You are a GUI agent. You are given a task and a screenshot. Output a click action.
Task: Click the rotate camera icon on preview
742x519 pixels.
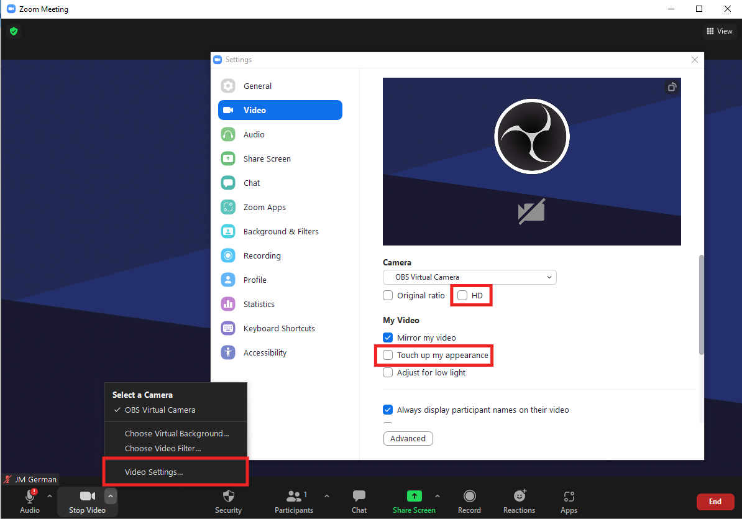(x=672, y=87)
